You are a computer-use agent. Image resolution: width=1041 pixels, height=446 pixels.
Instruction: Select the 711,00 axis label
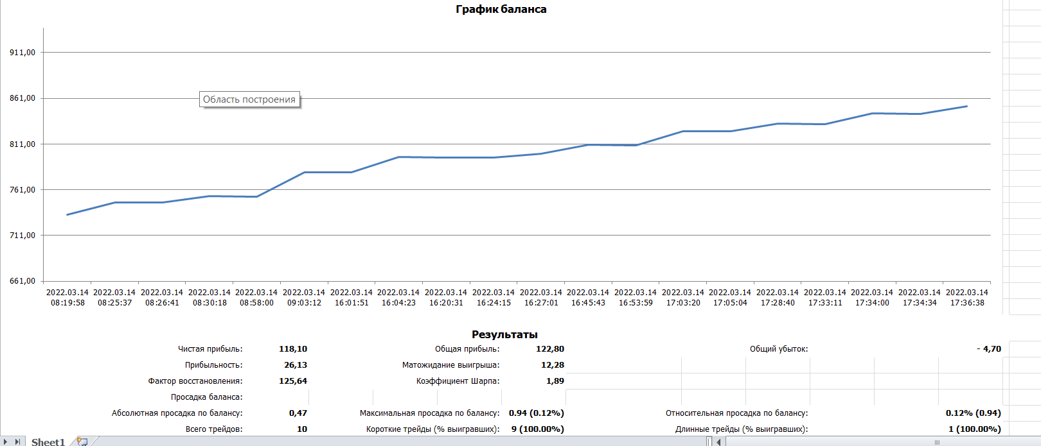22,236
